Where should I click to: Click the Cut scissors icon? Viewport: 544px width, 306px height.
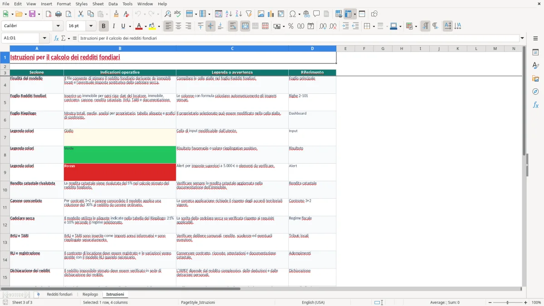tap(81, 14)
